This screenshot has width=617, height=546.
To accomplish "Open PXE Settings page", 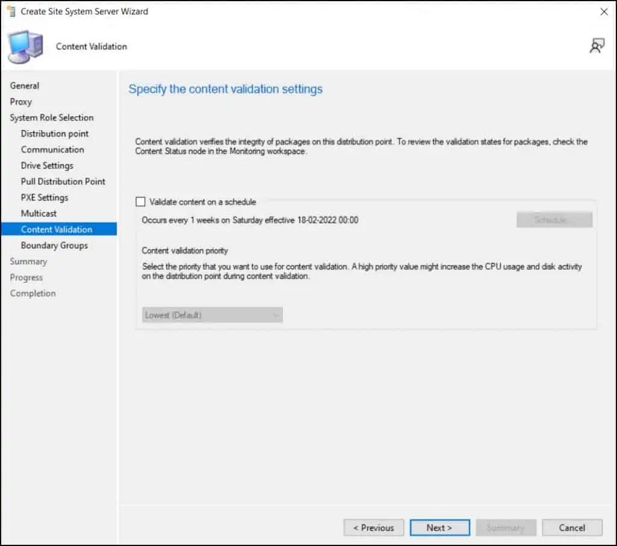I will (45, 197).
